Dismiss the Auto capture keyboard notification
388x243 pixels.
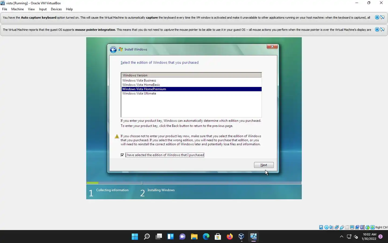(377, 17)
